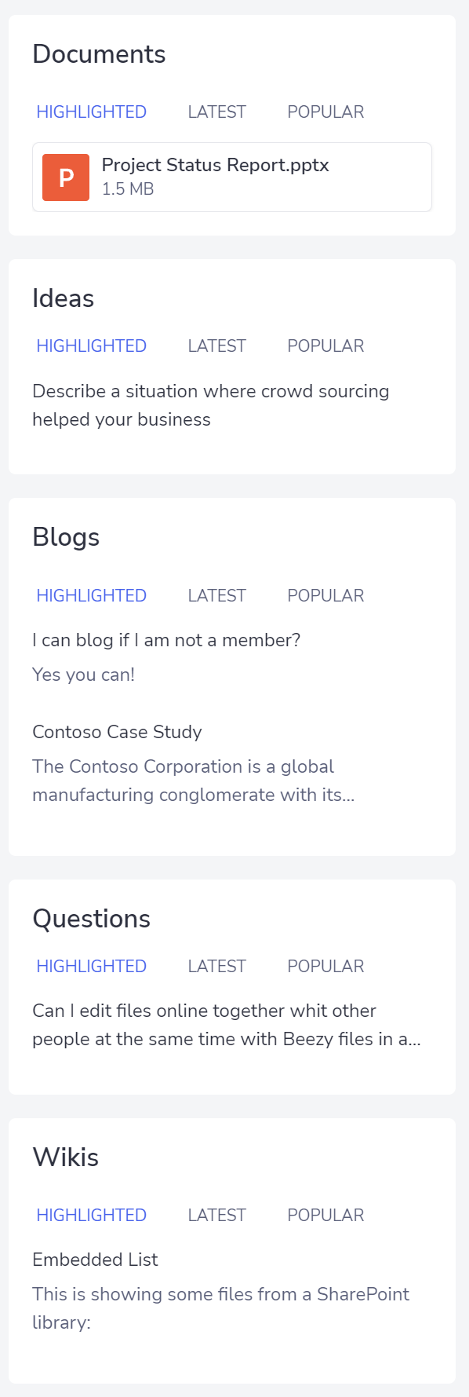469x1397 pixels.
Task: Open Embedded List wiki page
Action: point(96,1260)
